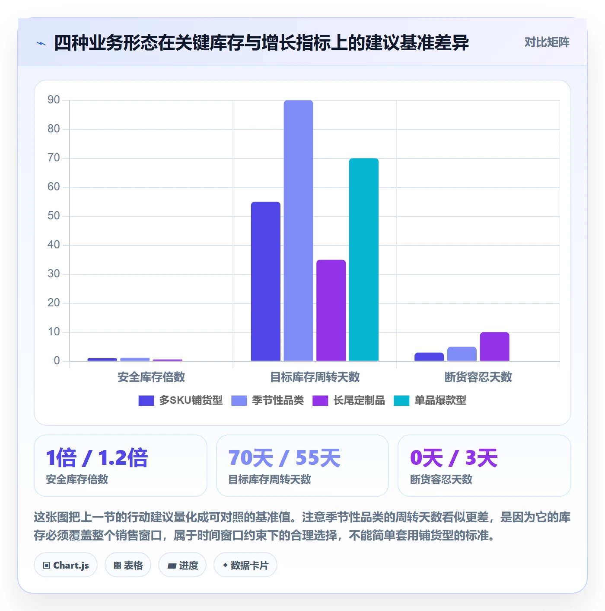Viewport: 605px width, 611px height.
Task: Click the cyan 单品爆款型 bar at 70
Action: (364, 260)
